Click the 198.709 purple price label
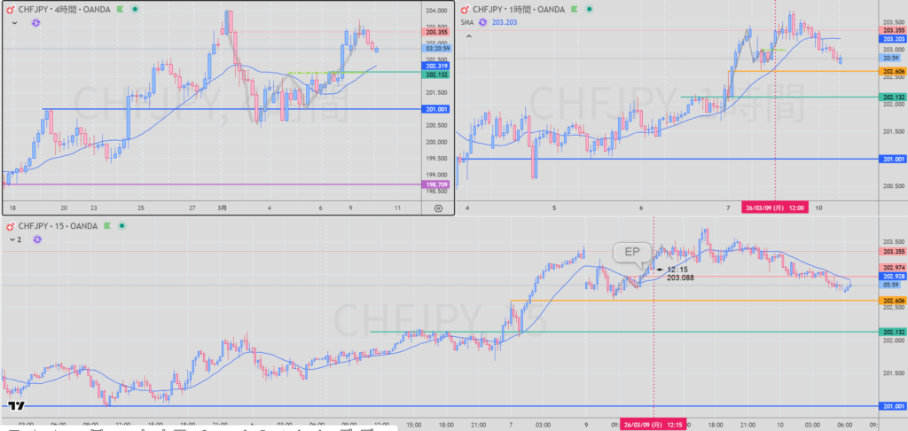 click(436, 184)
